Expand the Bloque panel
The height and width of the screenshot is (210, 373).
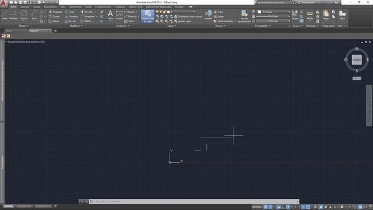tap(220, 26)
